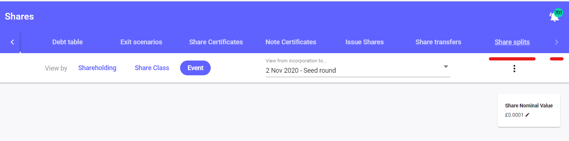Open the 'View from incorporation to' selector
The height and width of the screenshot is (141, 569).
358,67
